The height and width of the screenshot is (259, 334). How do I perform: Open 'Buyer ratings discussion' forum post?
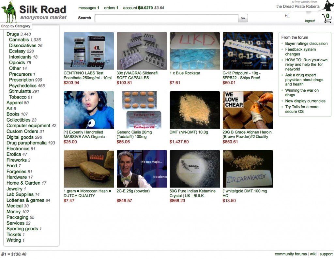click(x=306, y=44)
